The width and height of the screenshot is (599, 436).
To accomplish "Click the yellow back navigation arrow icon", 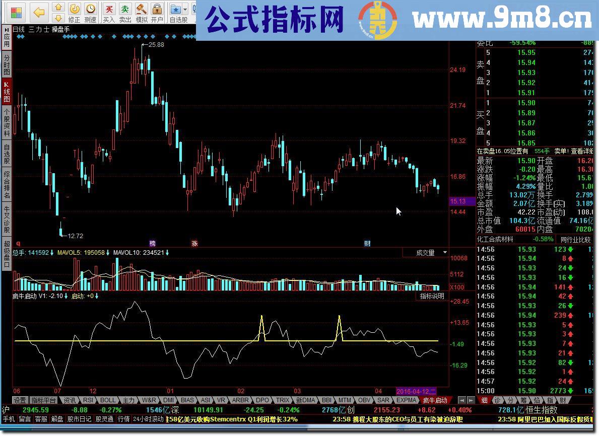I will coord(38,11).
